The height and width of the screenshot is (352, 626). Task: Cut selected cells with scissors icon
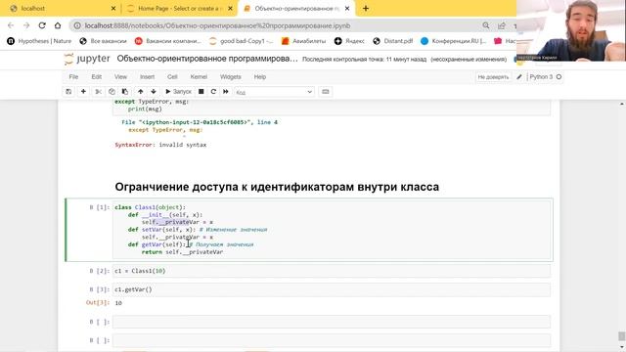pyautogui.click(x=98, y=91)
